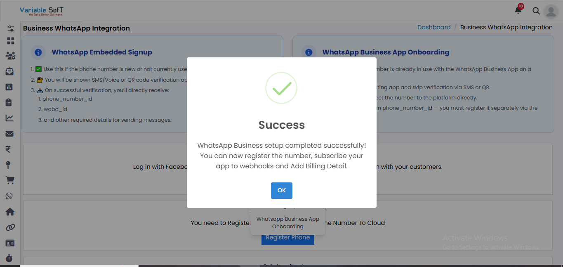Click the Register Phone button
The height and width of the screenshot is (267, 563).
(x=287, y=238)
